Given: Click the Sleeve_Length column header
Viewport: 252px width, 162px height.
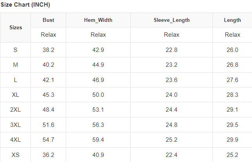Looking at the screenshot, I should click(x=171, y=20).
